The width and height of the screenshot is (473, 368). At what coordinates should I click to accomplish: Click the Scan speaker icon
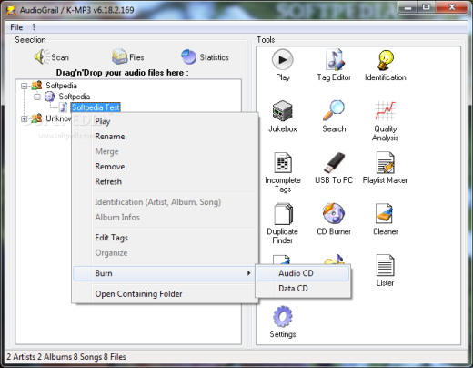click(42, 56)
